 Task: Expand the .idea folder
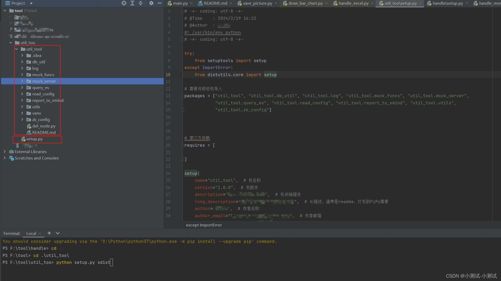point(22,55)
